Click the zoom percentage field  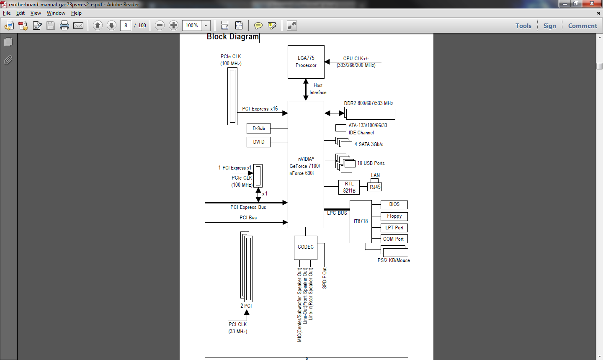click(192, 26)
